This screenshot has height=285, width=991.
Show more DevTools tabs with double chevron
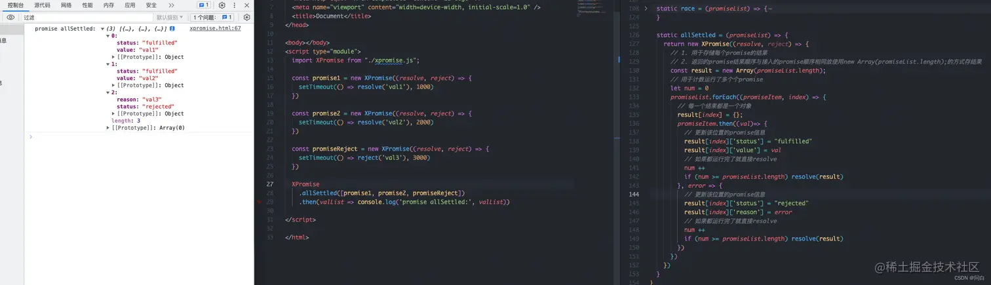pos(172,5)
